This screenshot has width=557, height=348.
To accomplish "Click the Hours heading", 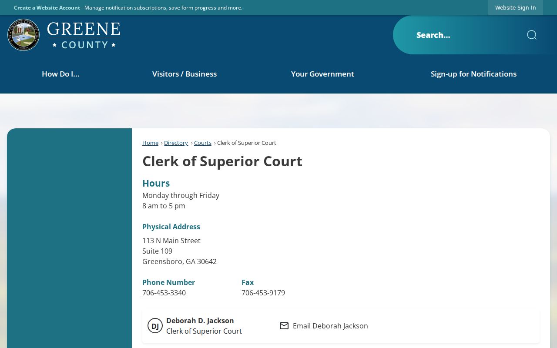I will [x=156, y=183].
